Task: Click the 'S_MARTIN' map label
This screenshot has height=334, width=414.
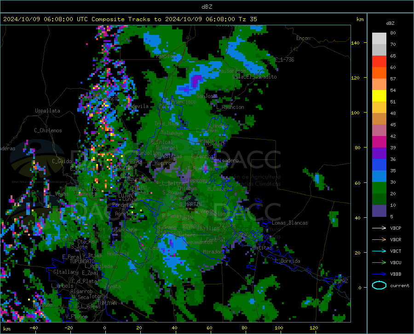Action: click(x=190, y=204)
